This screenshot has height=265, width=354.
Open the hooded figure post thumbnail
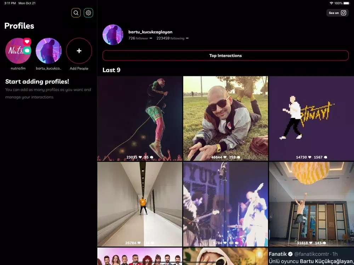coord(225,256)
